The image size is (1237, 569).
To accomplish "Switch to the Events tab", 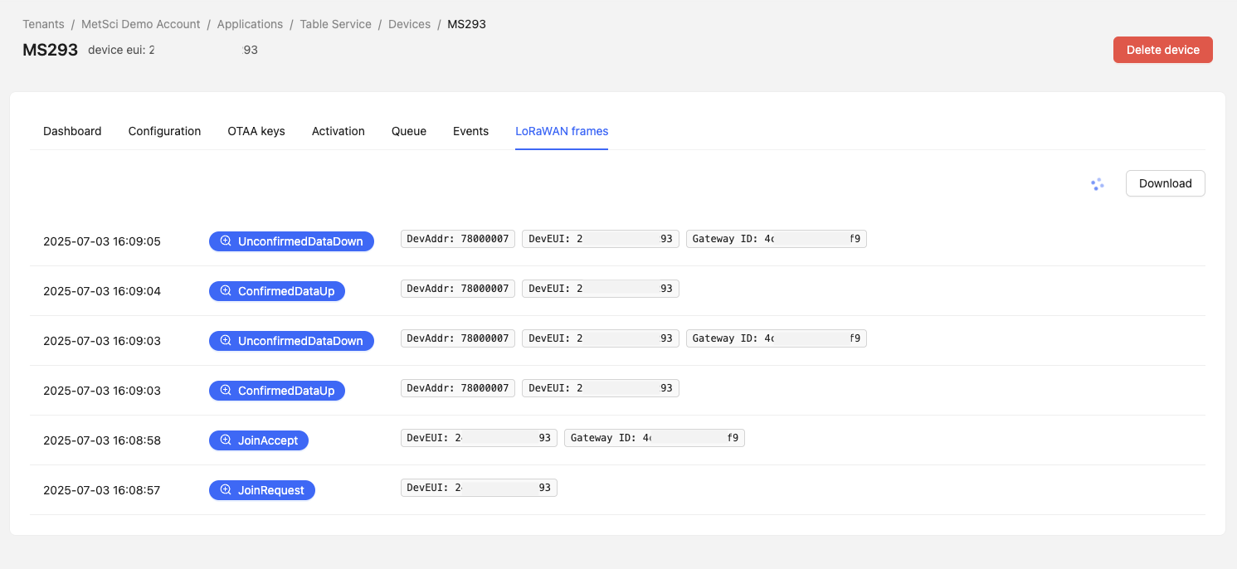I will [x=470, y=131].
